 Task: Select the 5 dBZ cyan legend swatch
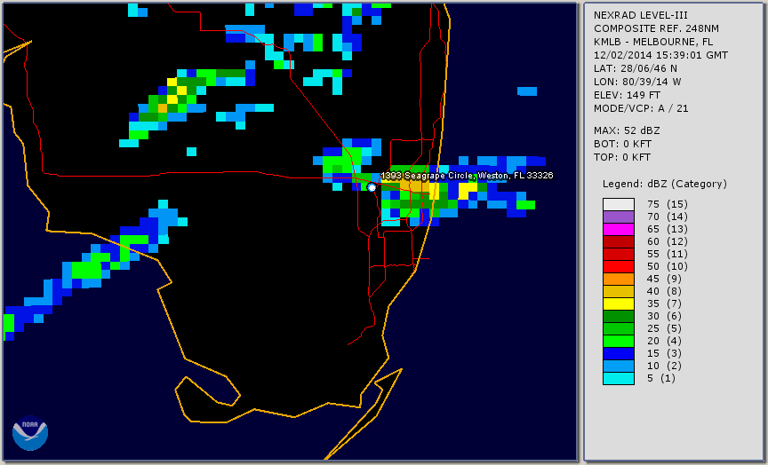[619, 378]
